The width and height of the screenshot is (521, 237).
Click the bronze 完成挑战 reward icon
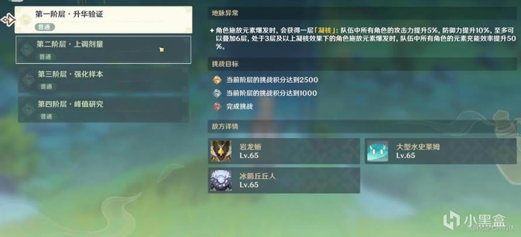point(217,107)
